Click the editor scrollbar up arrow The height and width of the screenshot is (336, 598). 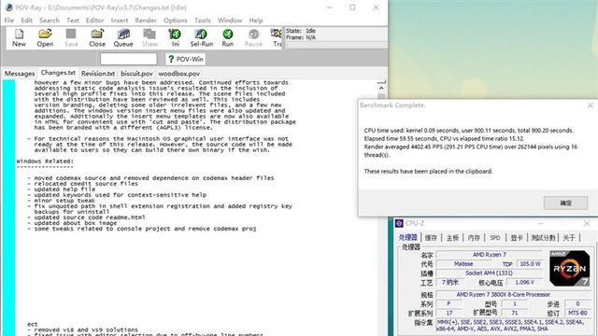(381, 88)
